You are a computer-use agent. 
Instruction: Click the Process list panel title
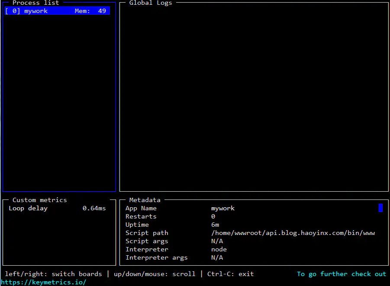(x=36, y=3)
